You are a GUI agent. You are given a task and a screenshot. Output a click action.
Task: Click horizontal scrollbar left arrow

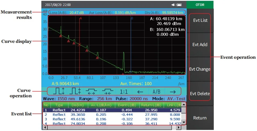click(45, 127)
